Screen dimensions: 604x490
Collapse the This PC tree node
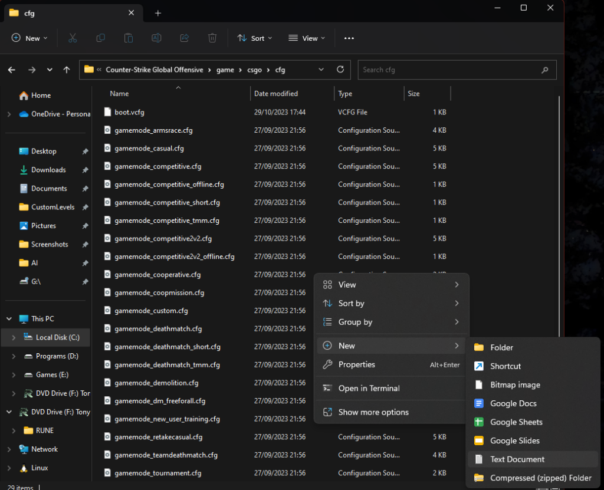pos(9,319)
